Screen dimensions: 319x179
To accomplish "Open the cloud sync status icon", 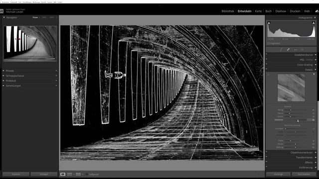I will 317,11.
